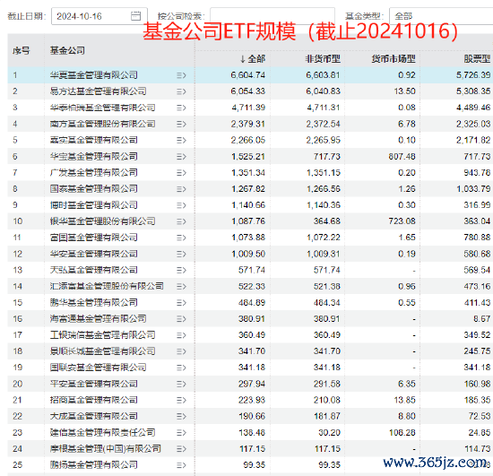493x476 pixels.
Task: Select company name 摩根基金管理(中国)有限公司
Action: point(106,449)
